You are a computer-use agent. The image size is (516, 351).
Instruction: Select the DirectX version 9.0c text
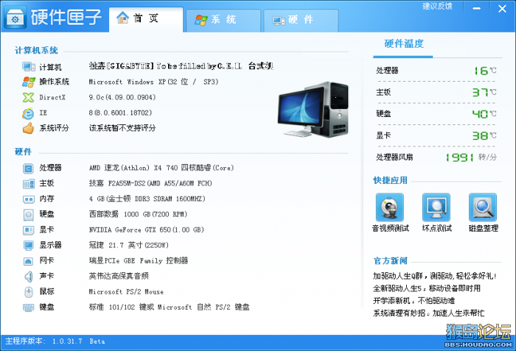coord(122,98)
